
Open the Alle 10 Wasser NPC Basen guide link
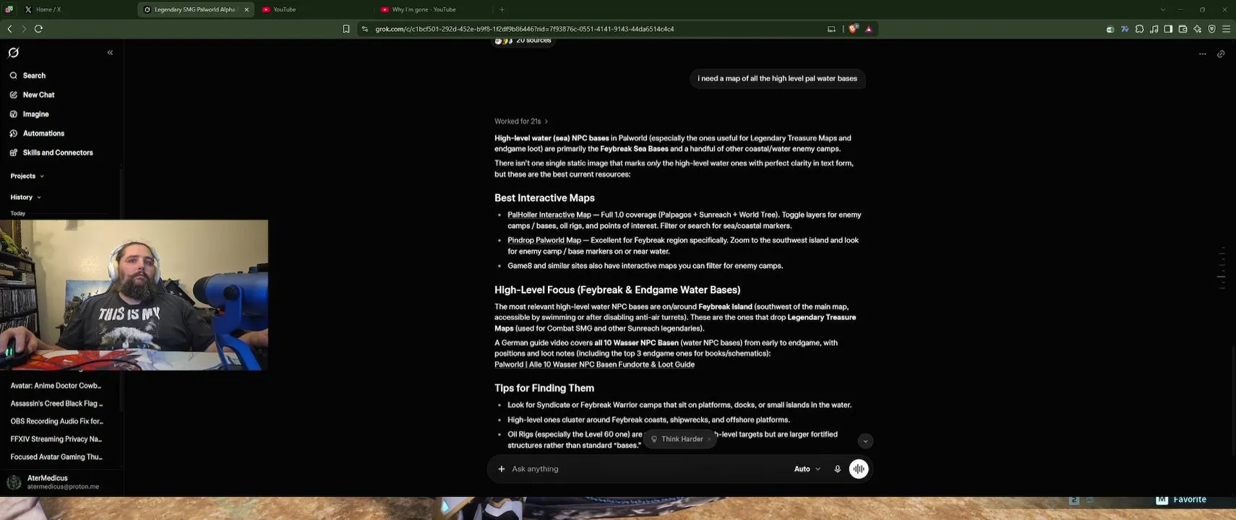click(594, 365)
